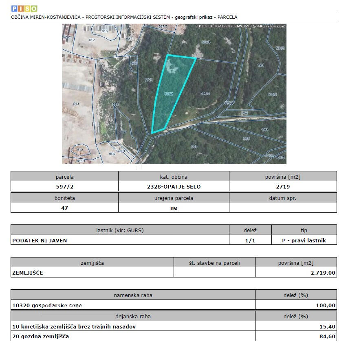Click the 15,40 percentage value
The image size is (348, 355).
[328, 326]
